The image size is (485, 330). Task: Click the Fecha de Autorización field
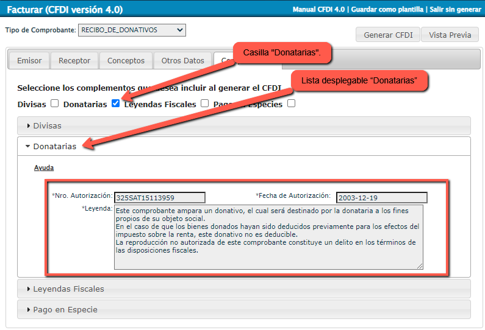381,197
